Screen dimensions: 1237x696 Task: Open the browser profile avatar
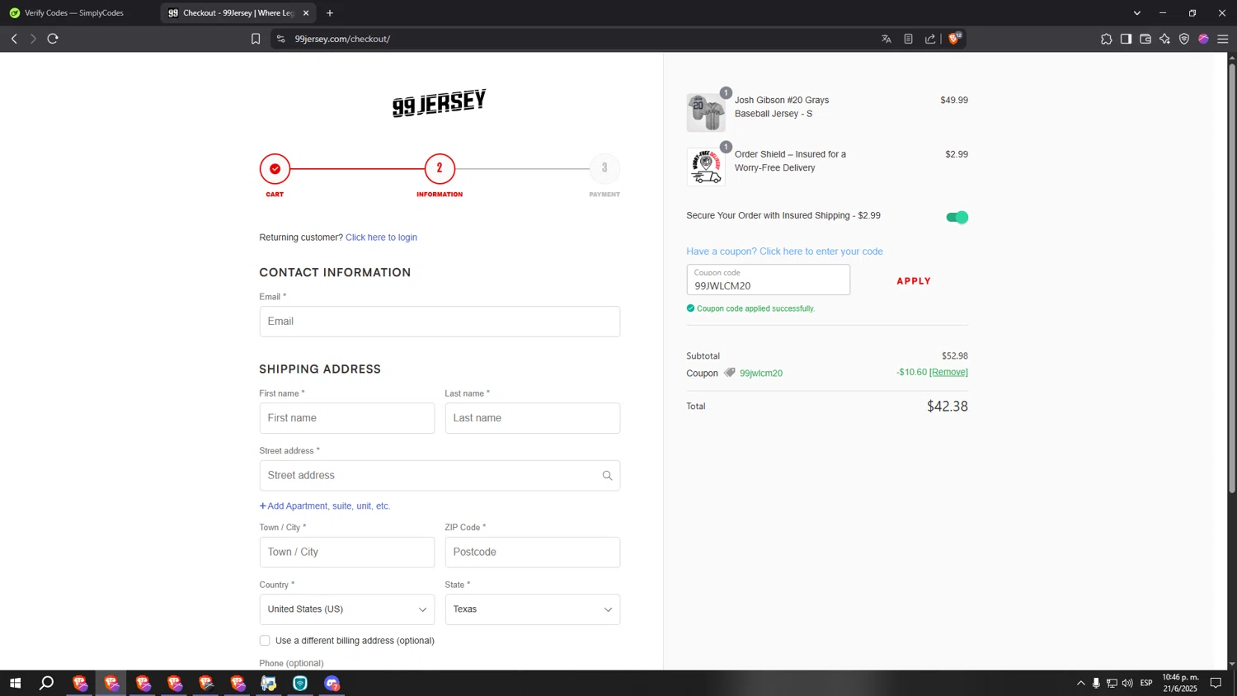1203,39
